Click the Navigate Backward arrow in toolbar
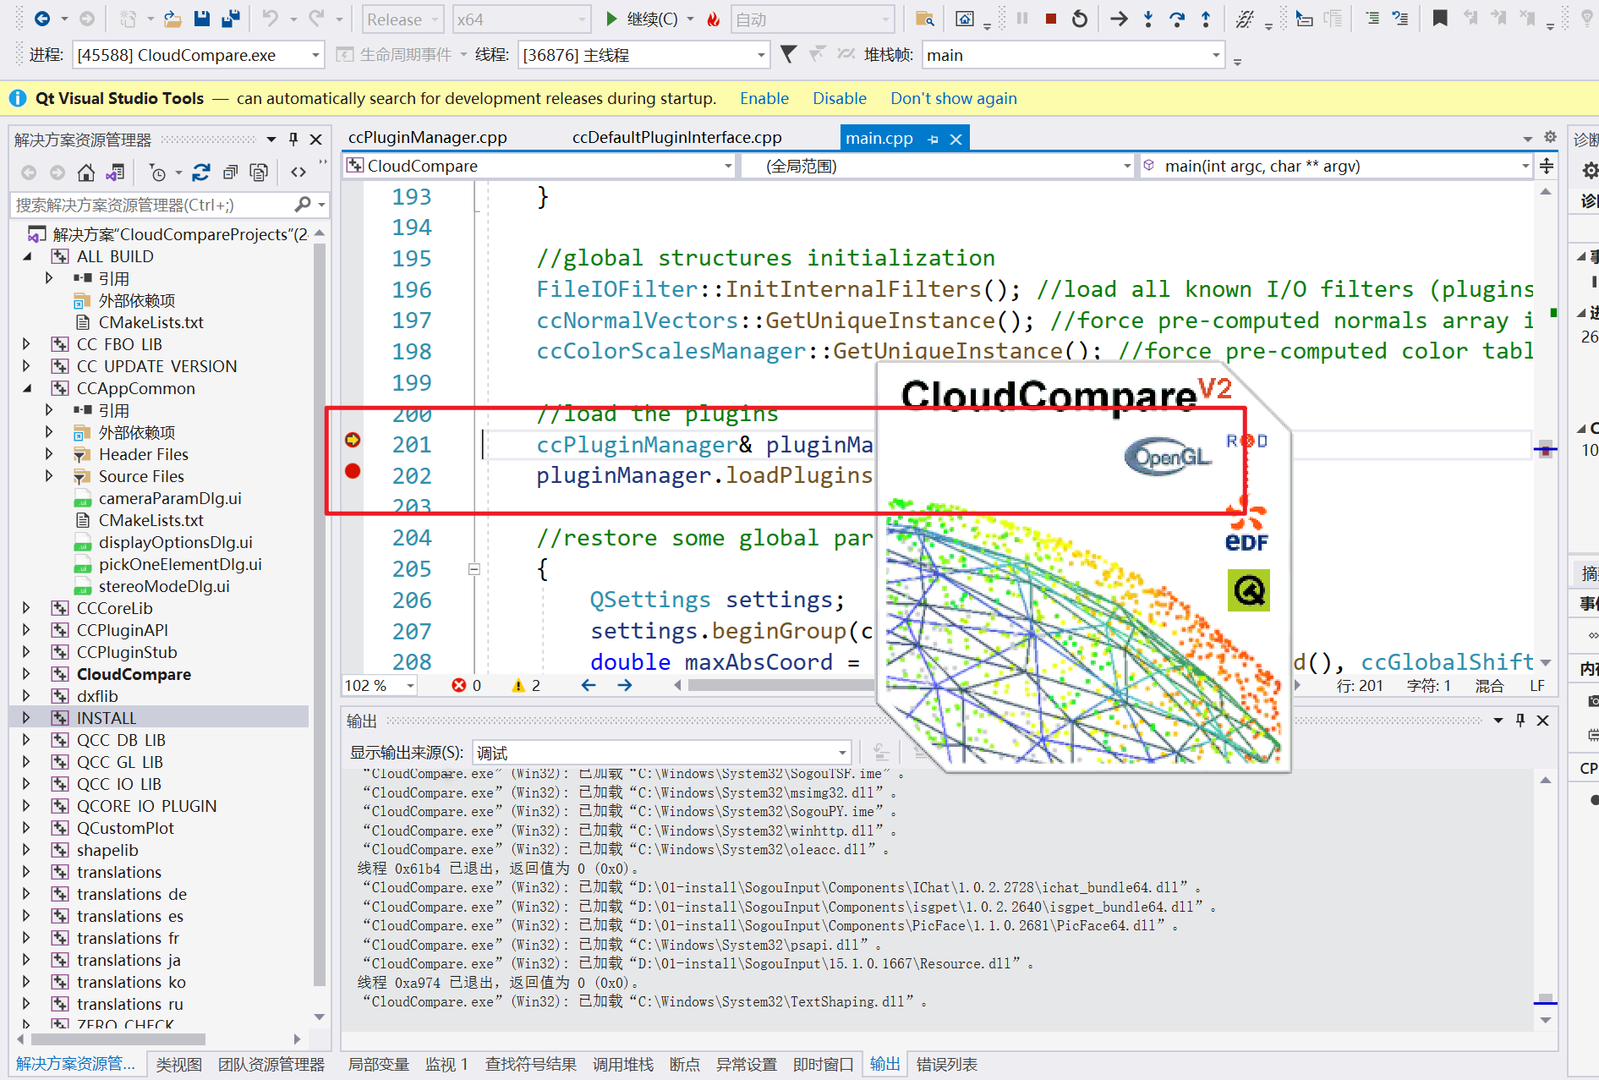Screen dimensions: 1599x1080 click(x=41, y=19)
